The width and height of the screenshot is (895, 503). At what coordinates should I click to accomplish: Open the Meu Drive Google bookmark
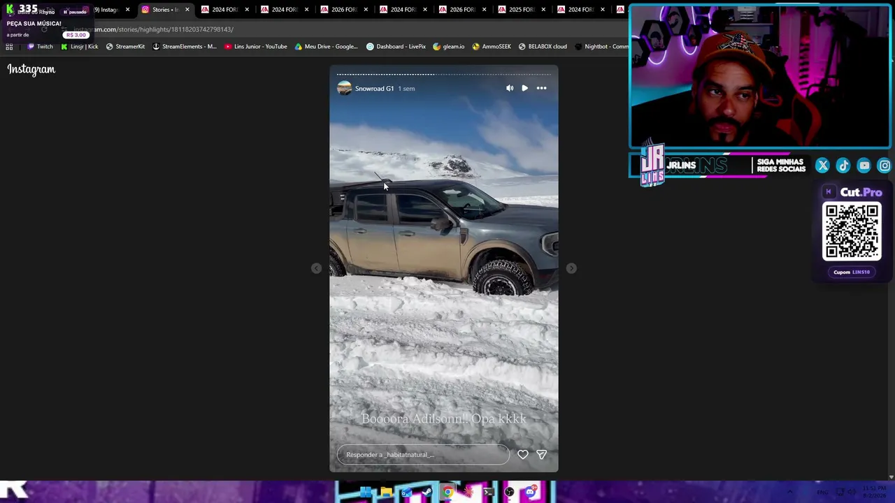tap(326, 47)
